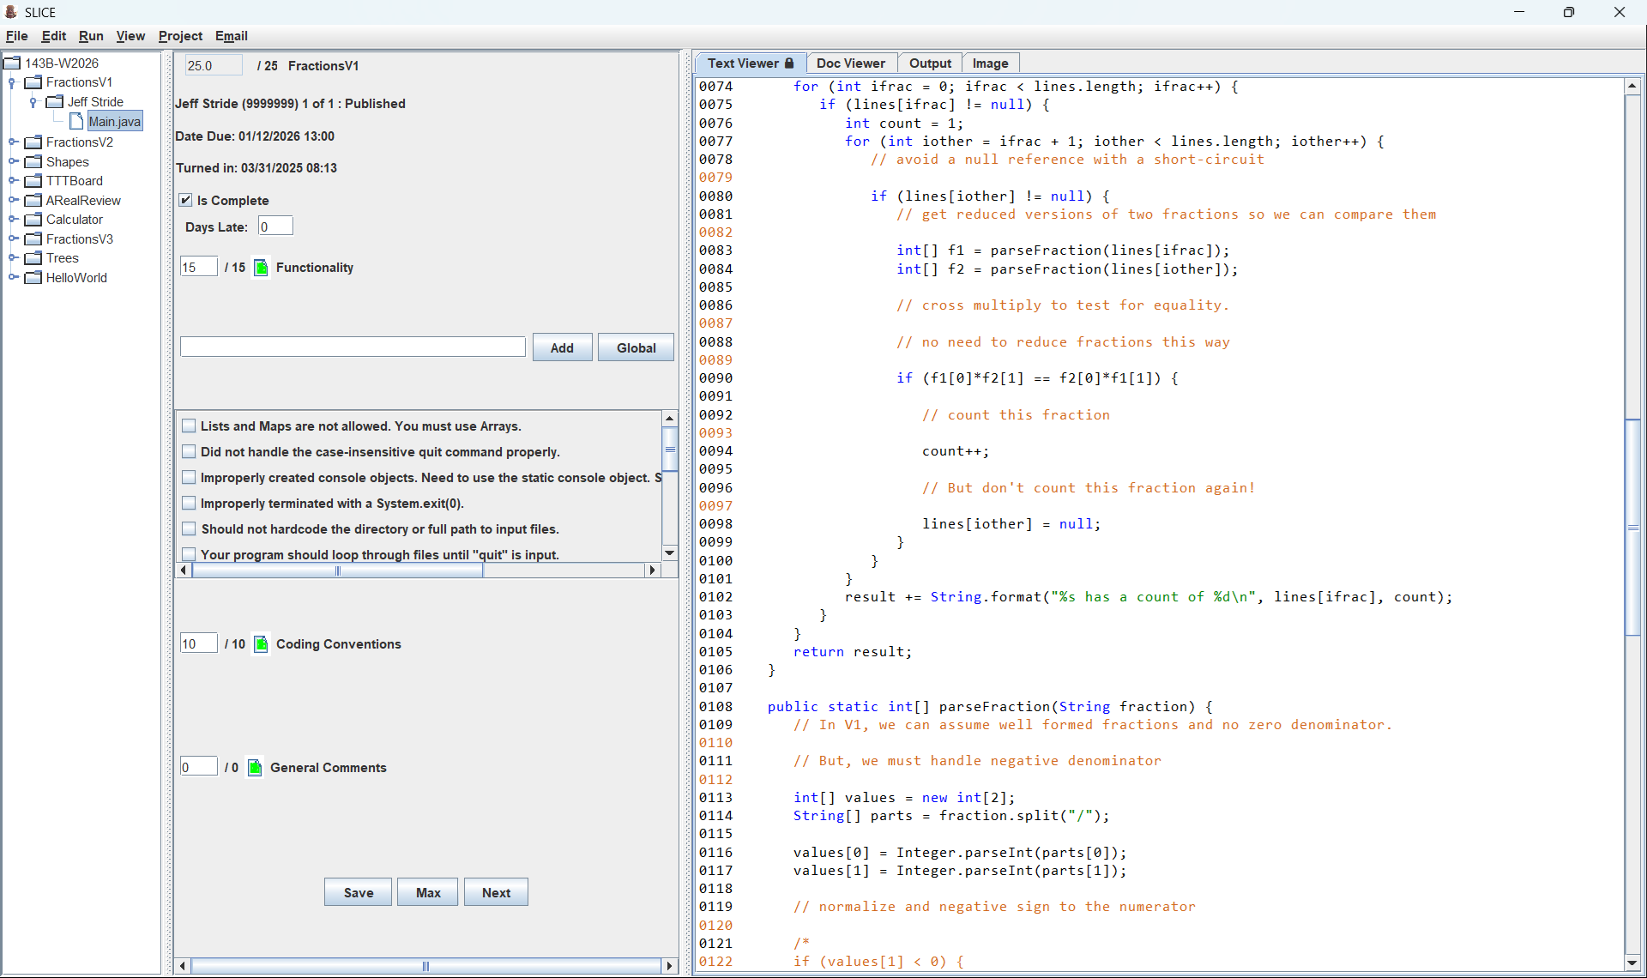Viewport: 1647px width, 978px height.
Task: Click the code viewer scroll up arrow
Action: [1632, 86]
